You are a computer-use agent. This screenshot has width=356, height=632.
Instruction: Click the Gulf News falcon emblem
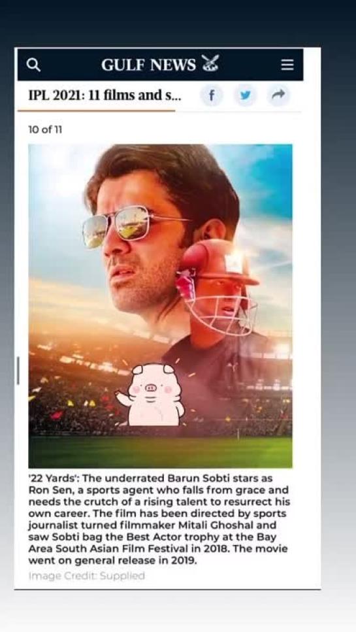click(x=210, y=63)
